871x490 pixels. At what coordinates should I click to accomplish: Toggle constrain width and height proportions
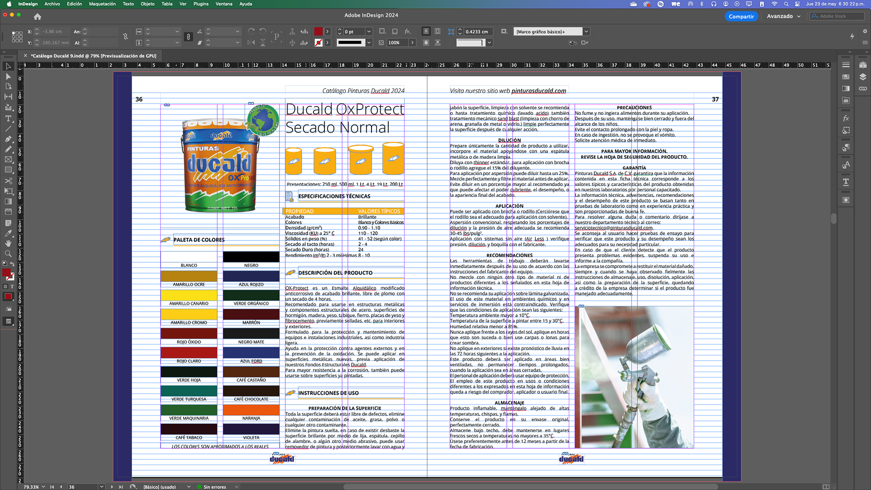126,36
